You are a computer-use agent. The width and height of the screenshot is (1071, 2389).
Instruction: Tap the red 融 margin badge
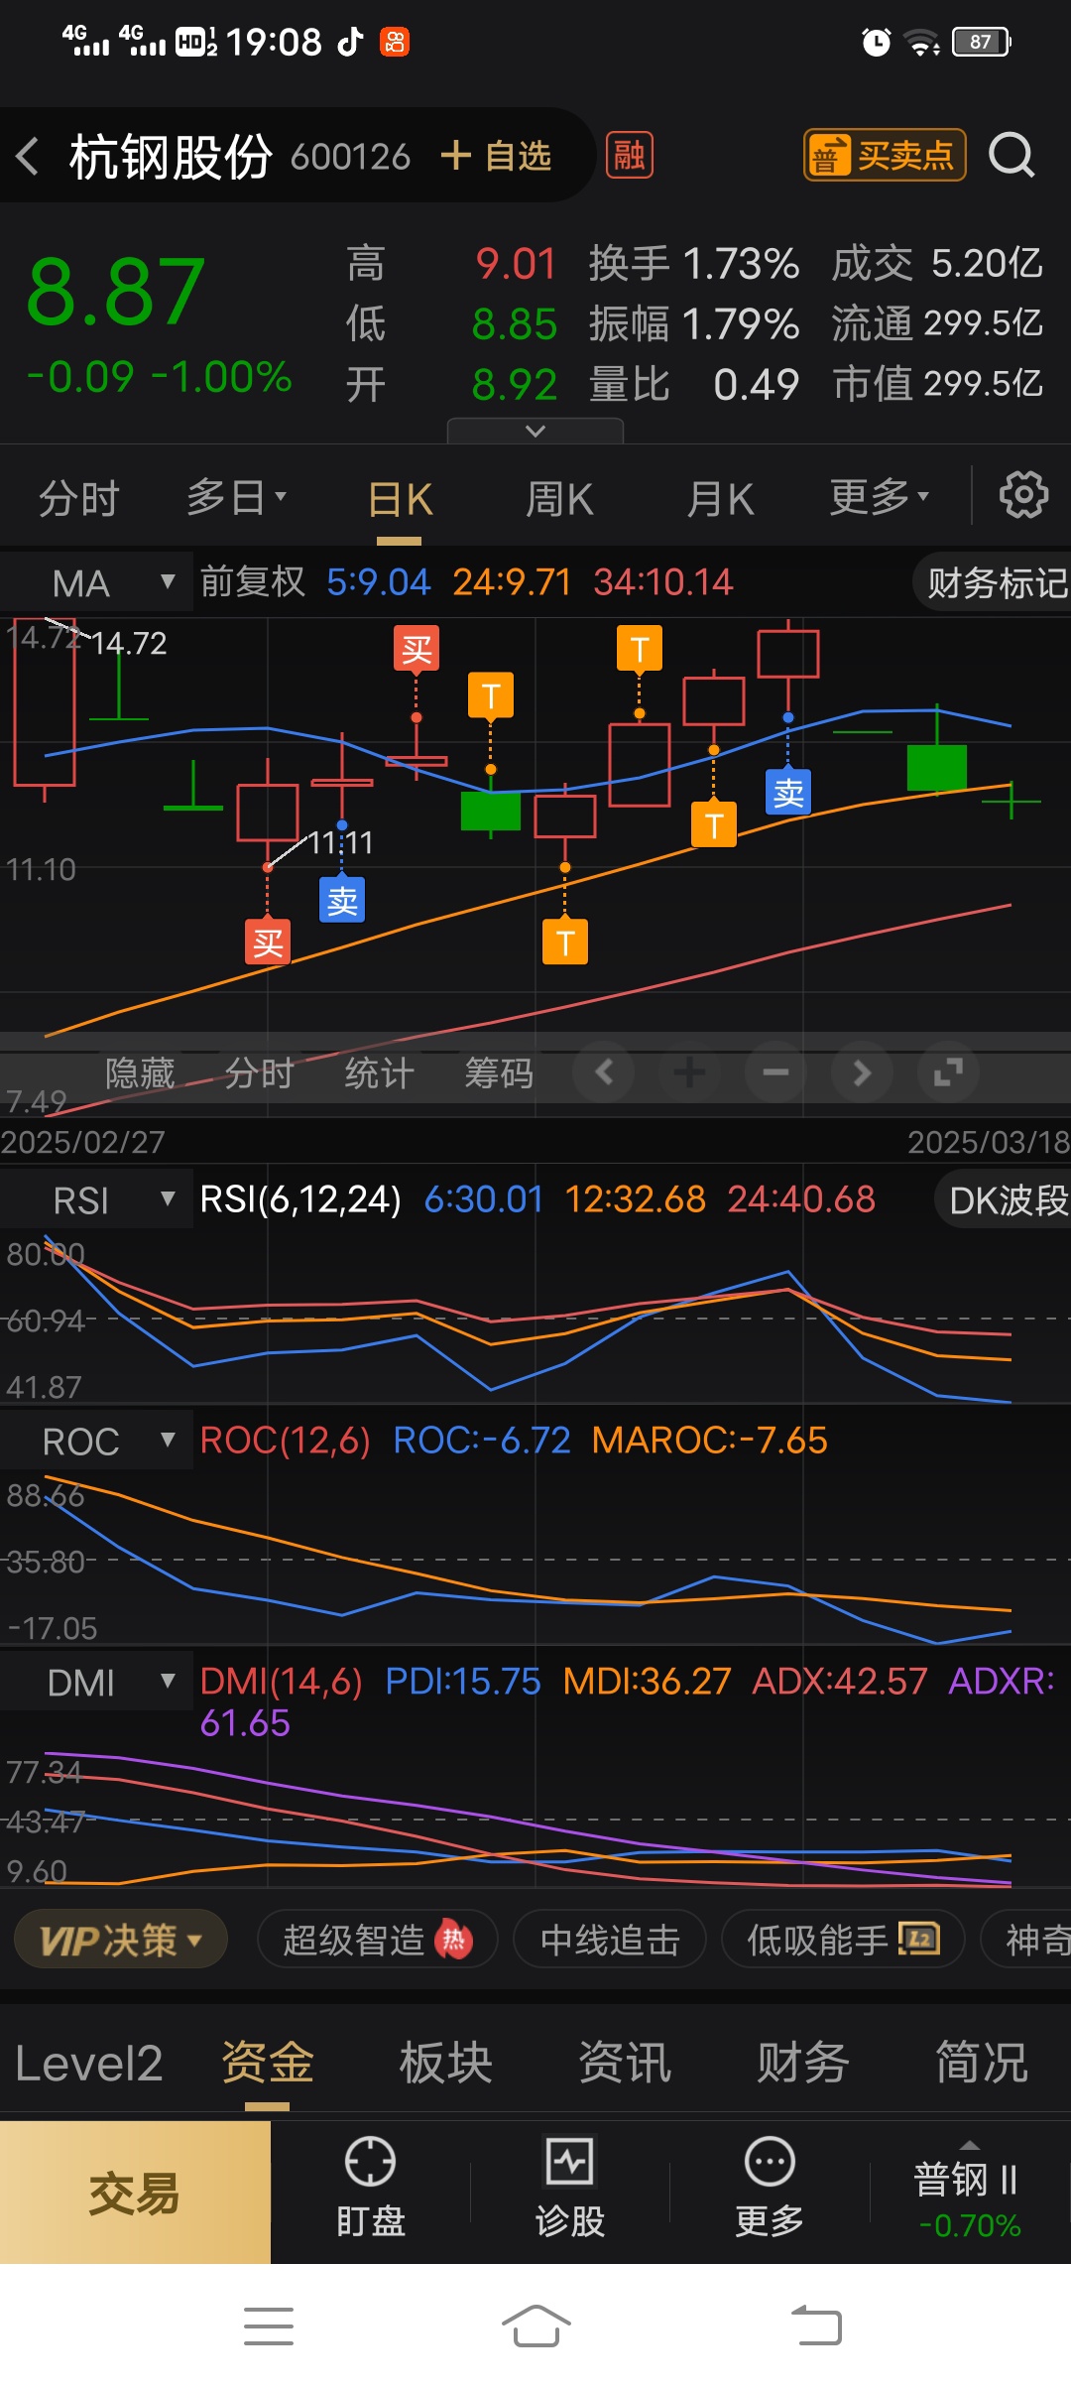point(629,155)
